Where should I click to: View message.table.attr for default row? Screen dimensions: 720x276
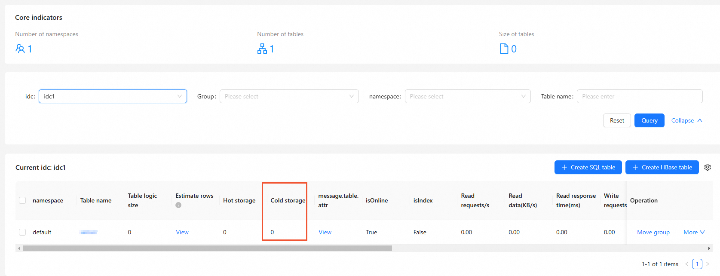[325, 232]
